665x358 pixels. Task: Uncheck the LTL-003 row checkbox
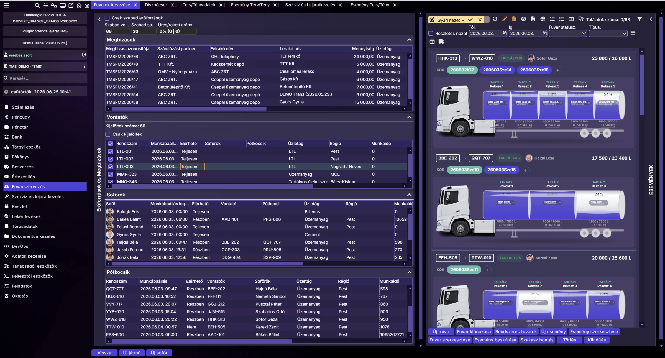[111, 167]
